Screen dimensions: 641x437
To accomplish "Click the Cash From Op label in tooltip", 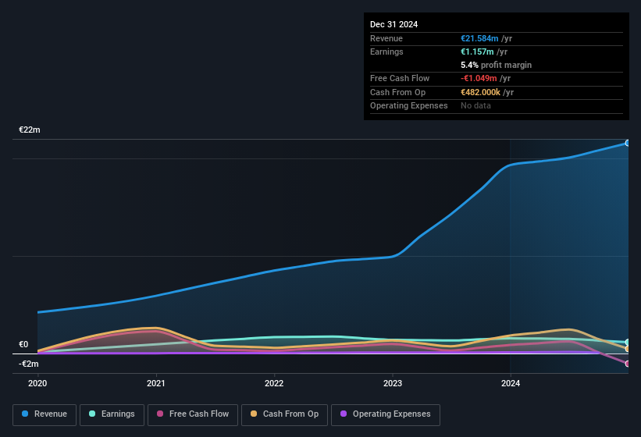I will click(397, 92).
